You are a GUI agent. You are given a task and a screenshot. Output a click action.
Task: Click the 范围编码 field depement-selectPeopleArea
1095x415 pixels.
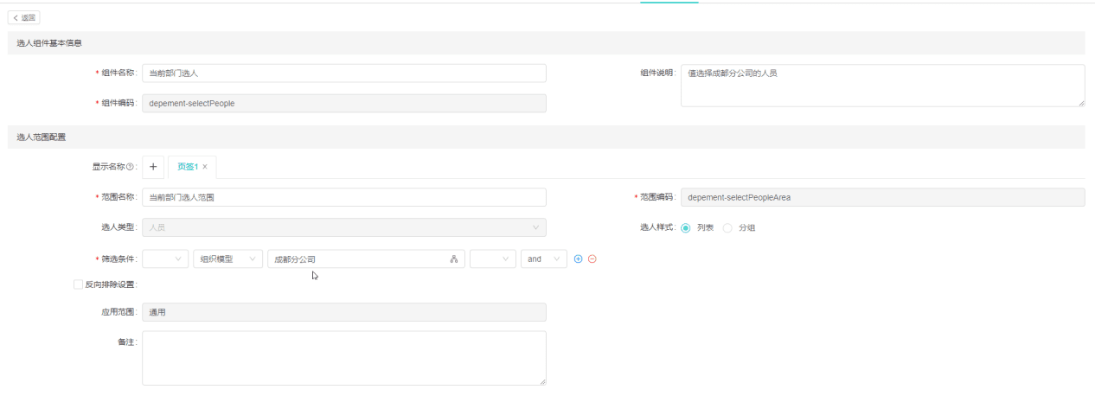(883, 197)
